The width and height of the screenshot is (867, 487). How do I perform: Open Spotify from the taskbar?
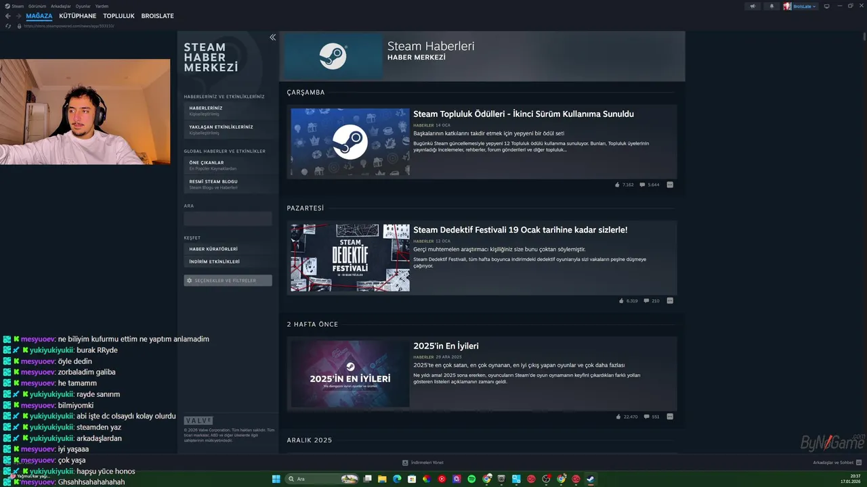[471, 479]
